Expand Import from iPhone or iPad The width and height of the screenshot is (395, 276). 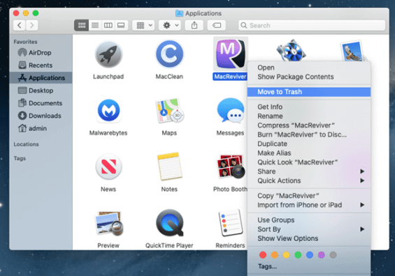[x=309, y=205]
